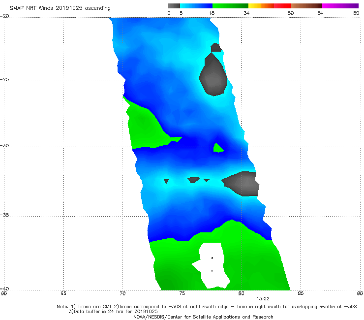
Task: Click the color bar label "50"
Action: [x=291, y=13]
